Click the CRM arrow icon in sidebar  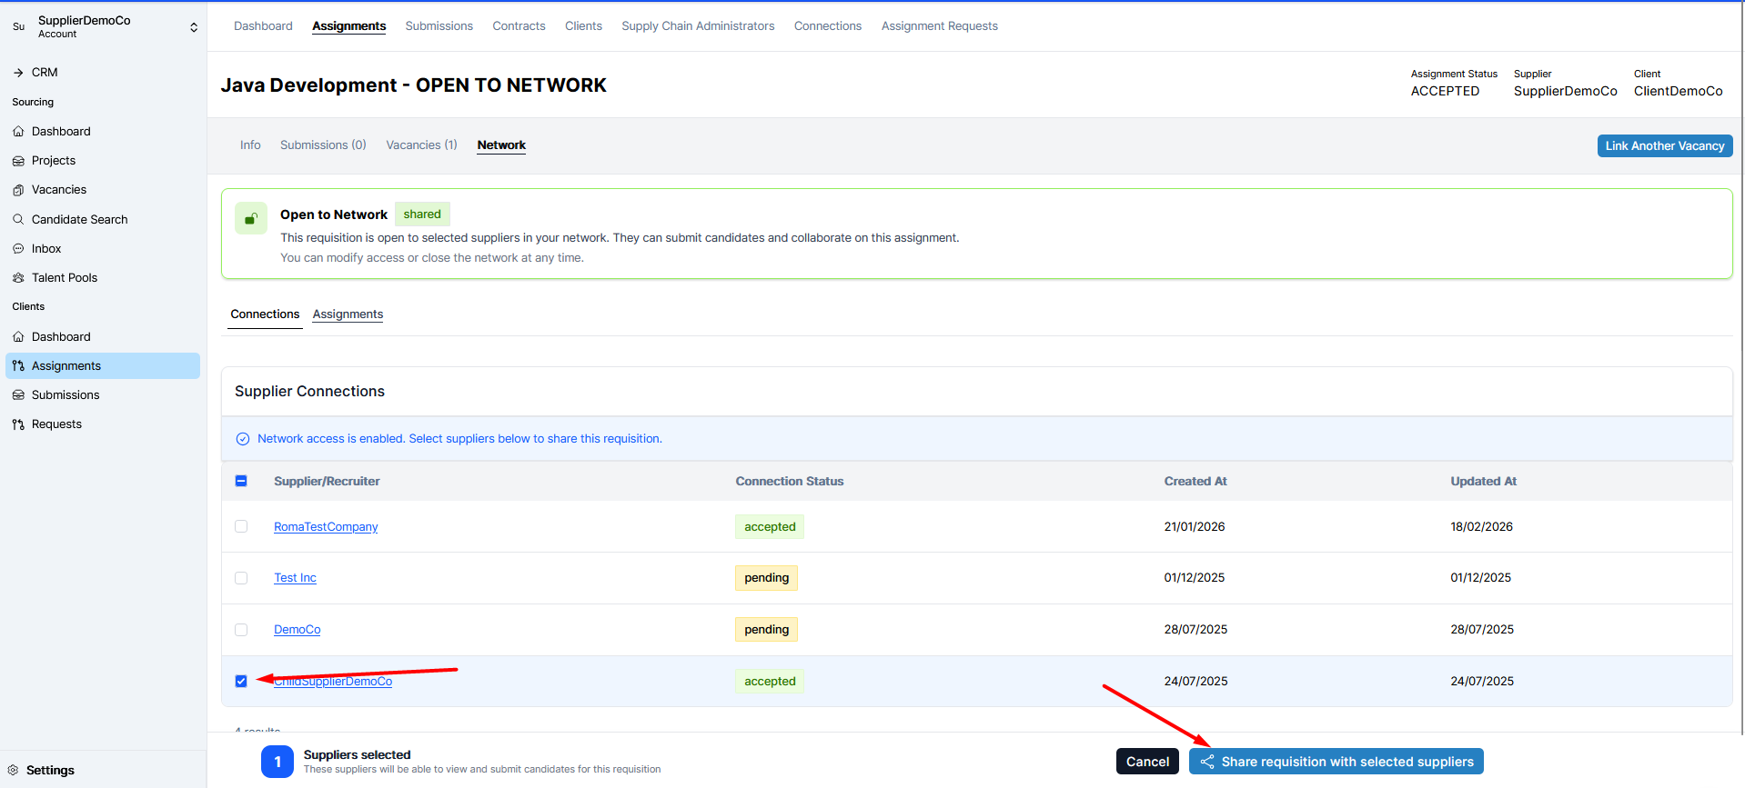tap(18, 73)
